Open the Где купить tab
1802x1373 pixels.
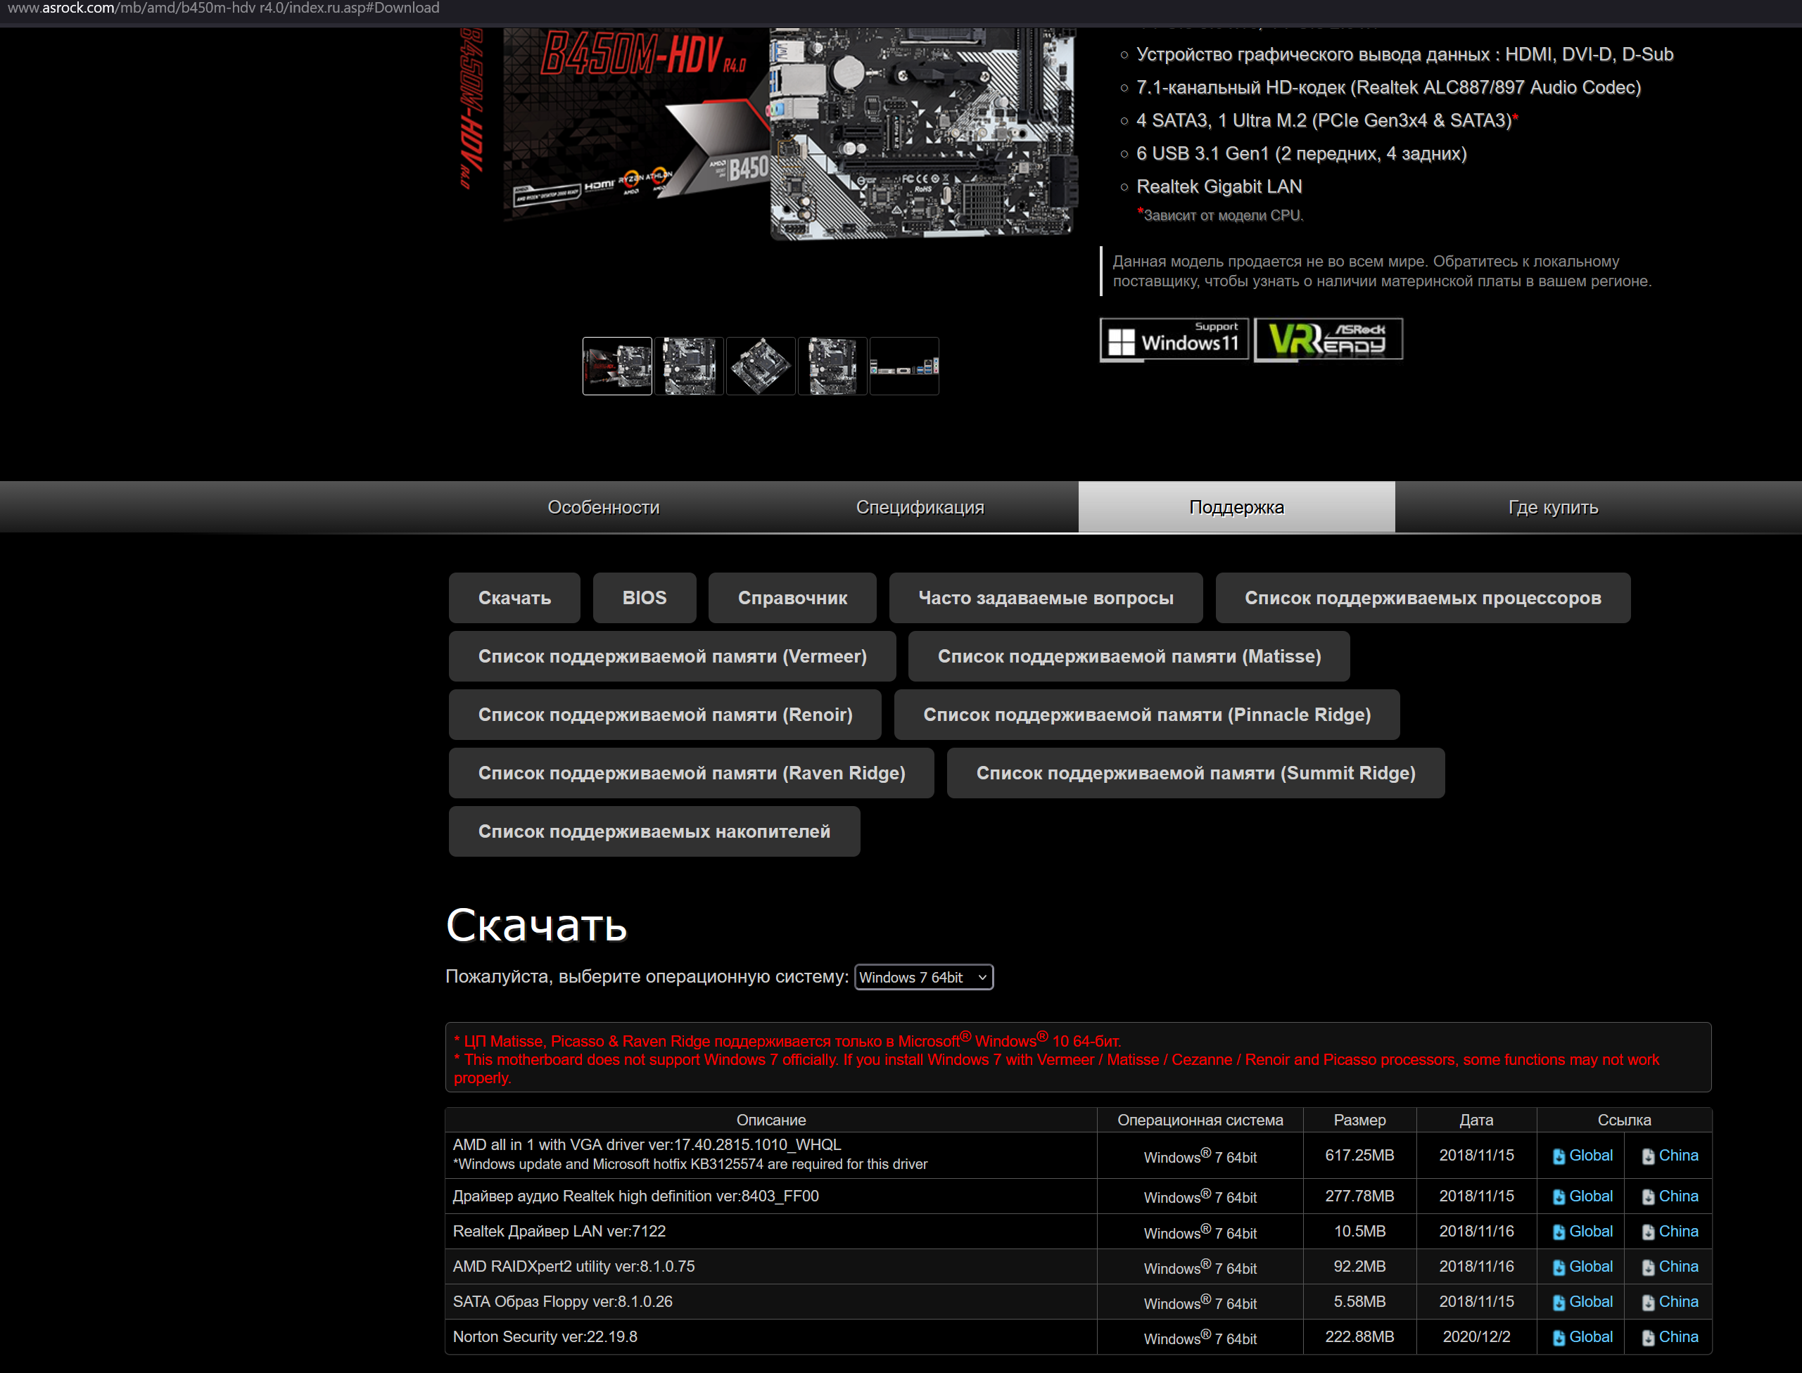point(1554,508)
